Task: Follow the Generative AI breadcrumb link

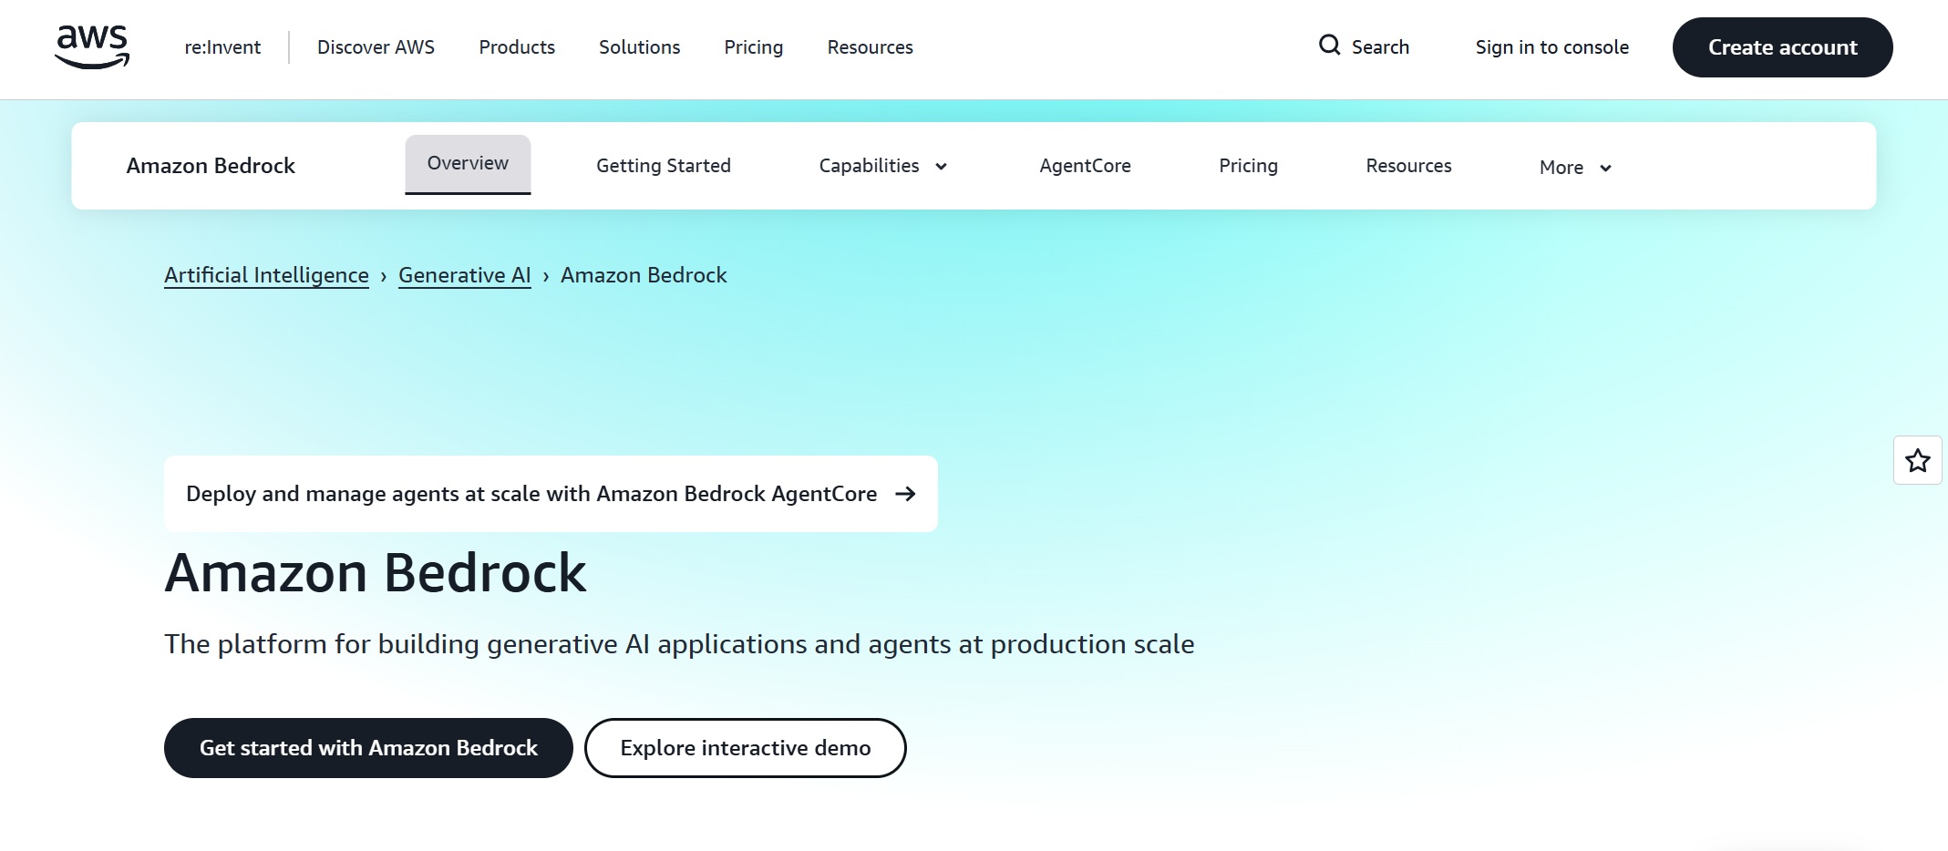Action: [464, 275]
